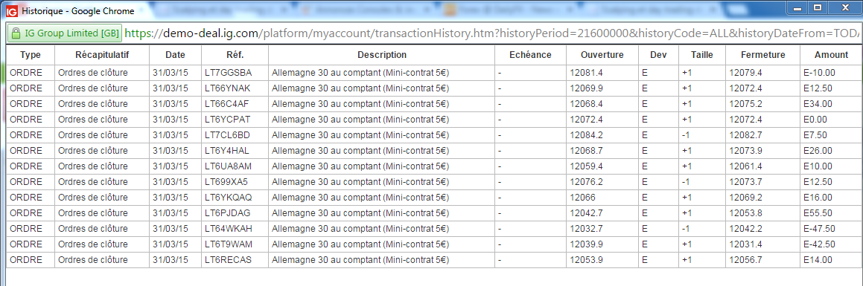Select the last row reference LT6RECAS

pos(228,260)
